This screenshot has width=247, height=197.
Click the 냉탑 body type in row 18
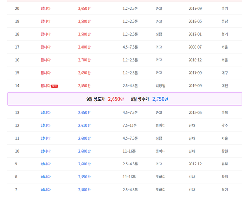point(159,34)
